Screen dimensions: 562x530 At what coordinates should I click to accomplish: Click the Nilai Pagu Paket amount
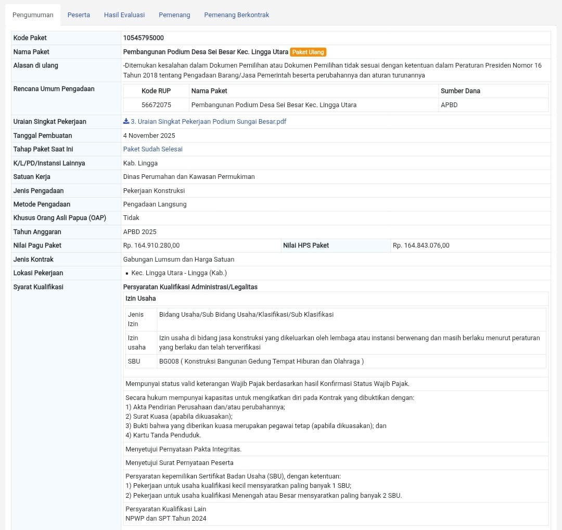point(151,245)
